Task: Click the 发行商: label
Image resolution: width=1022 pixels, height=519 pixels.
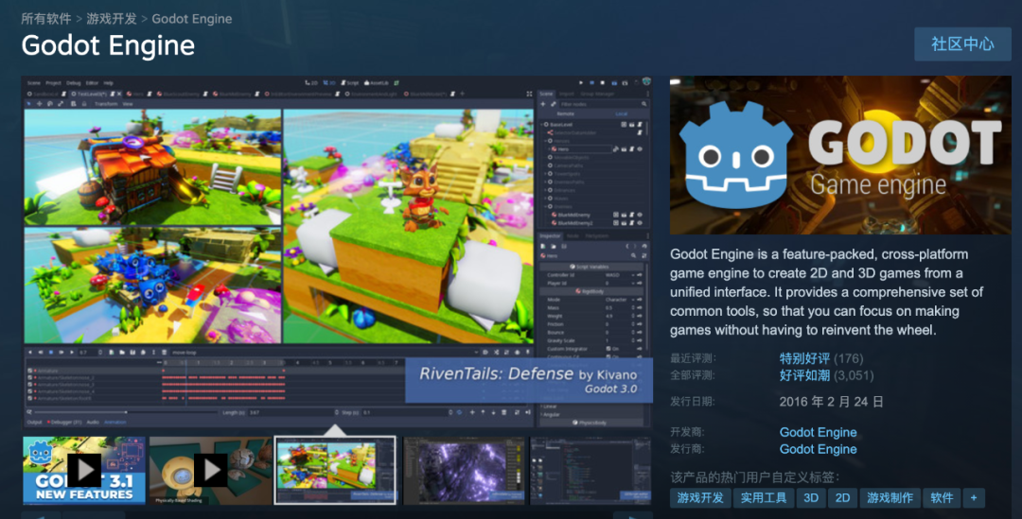Action: pyautogui.click(x=688, y=449)
